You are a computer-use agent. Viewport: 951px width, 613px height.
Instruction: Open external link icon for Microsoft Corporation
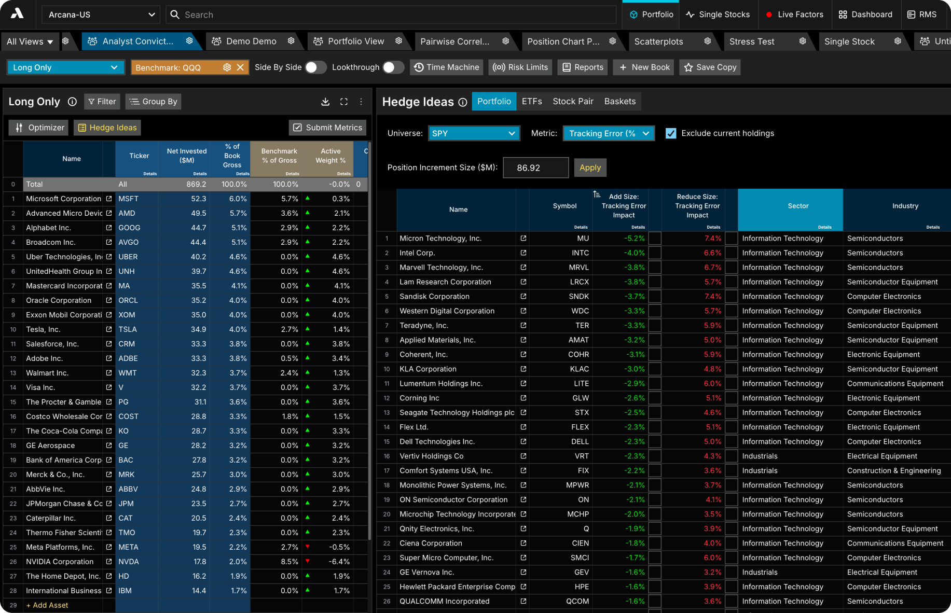(x=109, y=199)
